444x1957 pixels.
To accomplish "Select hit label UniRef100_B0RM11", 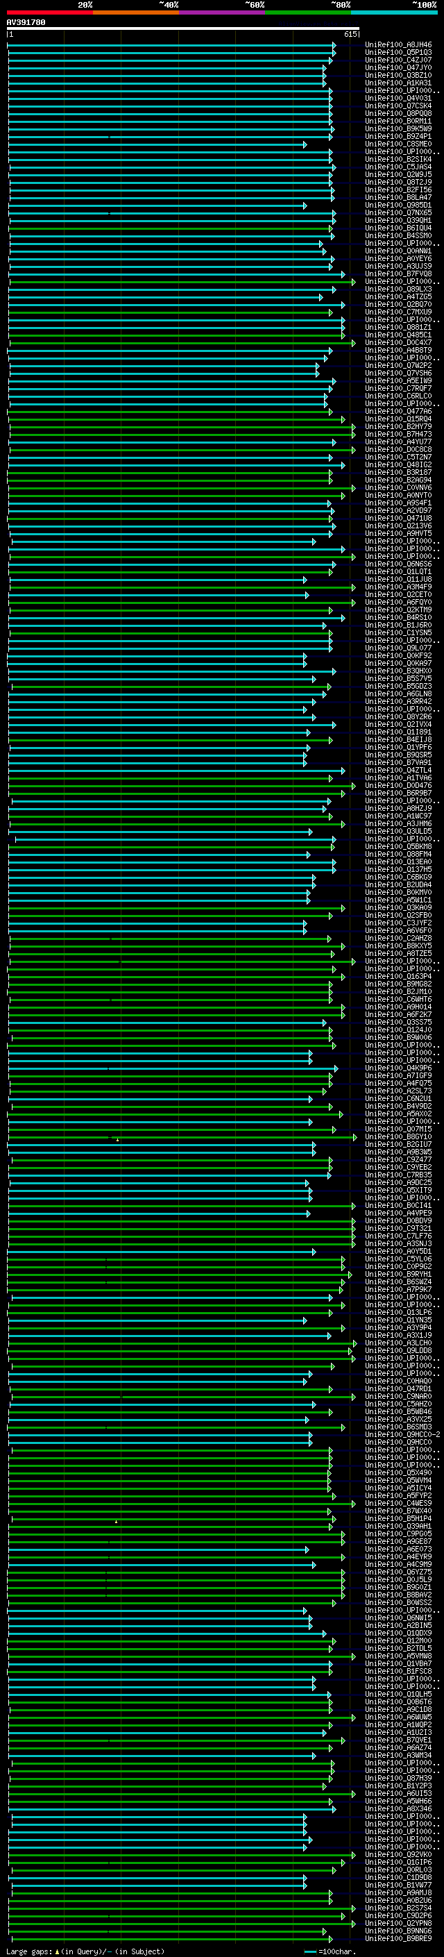I will coord(398,121).
